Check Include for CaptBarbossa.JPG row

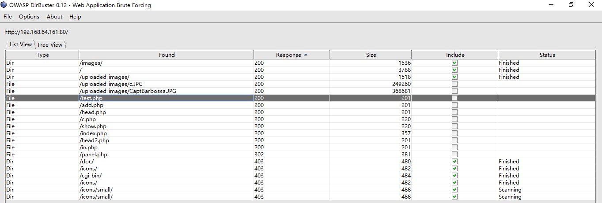(x=455, y=91)
